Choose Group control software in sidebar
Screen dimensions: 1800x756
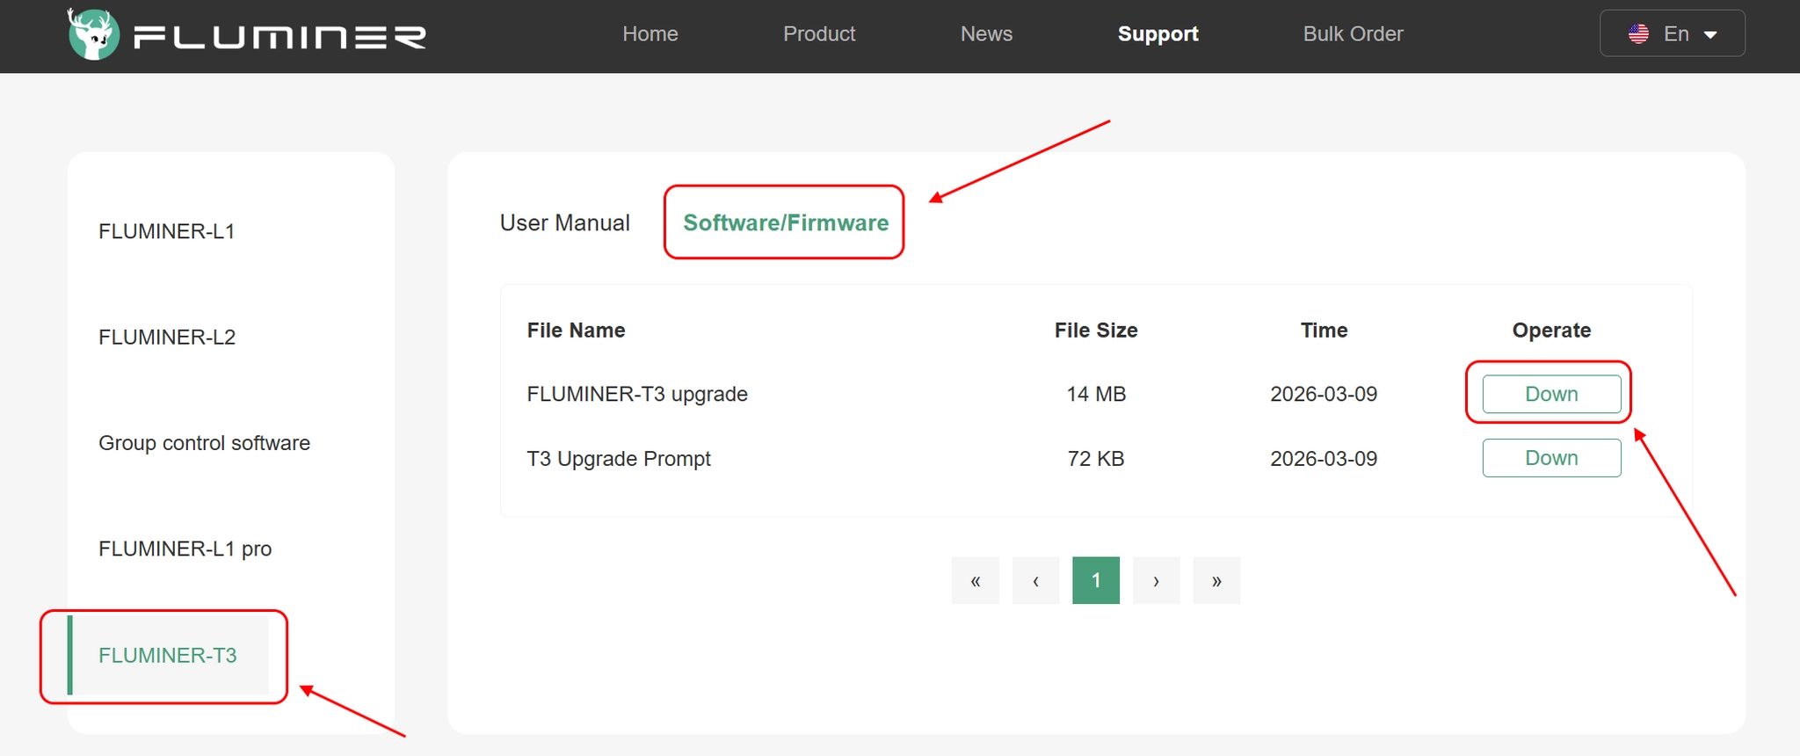pyautogui.click(x=204, y=443)
